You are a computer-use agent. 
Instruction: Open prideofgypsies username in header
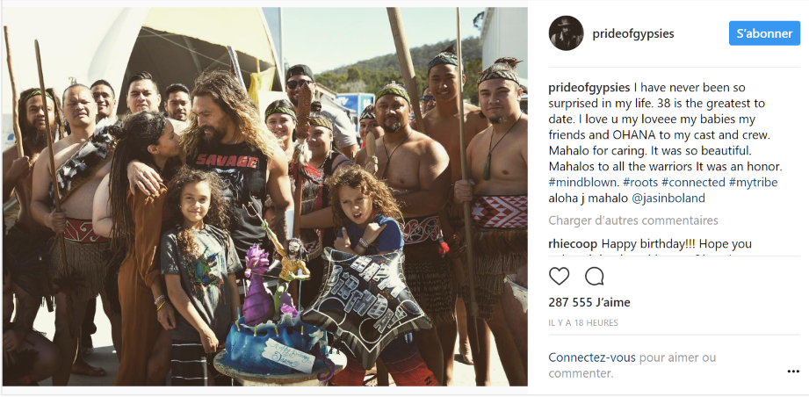[633, 34]
